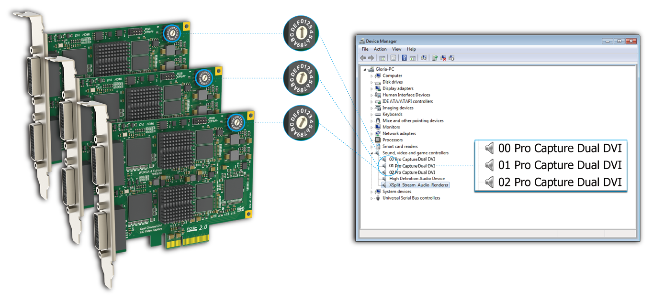Screen dimensions: 653x301
Task: Click the Display adapters label
Action: click(x=398, y=88)
